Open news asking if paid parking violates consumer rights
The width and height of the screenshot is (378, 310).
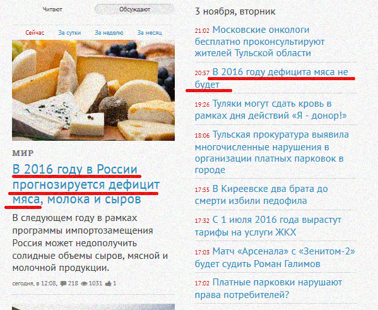pos(268,289)
